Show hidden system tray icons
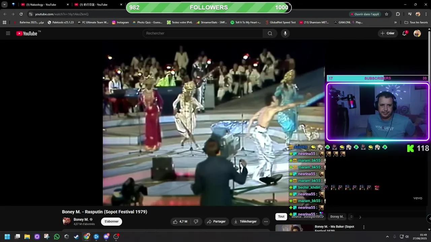 [x=387, y=237]
